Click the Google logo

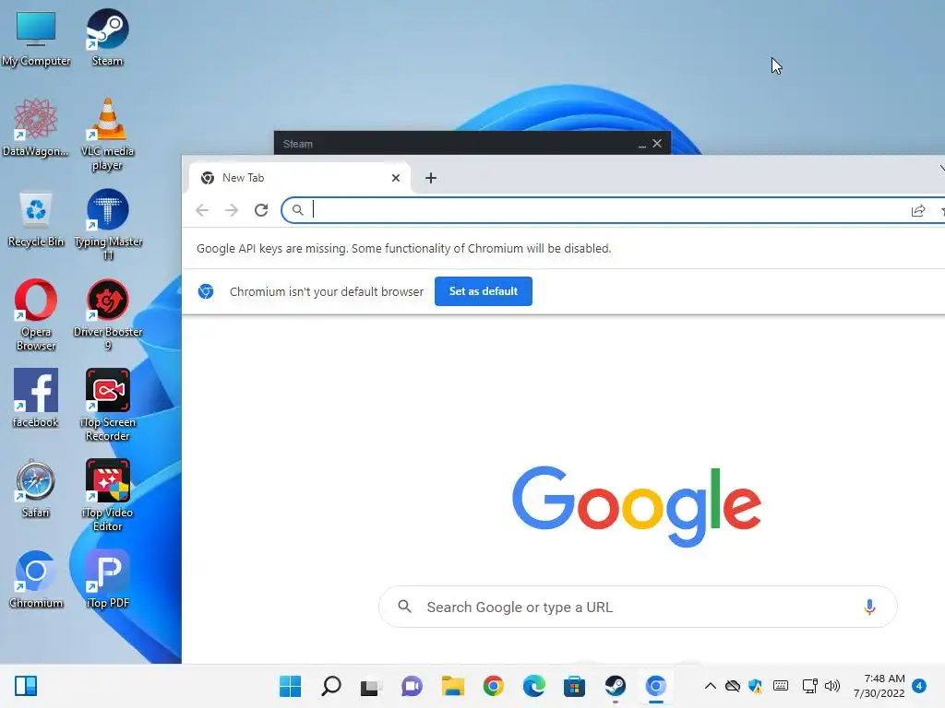pos(637,506)
